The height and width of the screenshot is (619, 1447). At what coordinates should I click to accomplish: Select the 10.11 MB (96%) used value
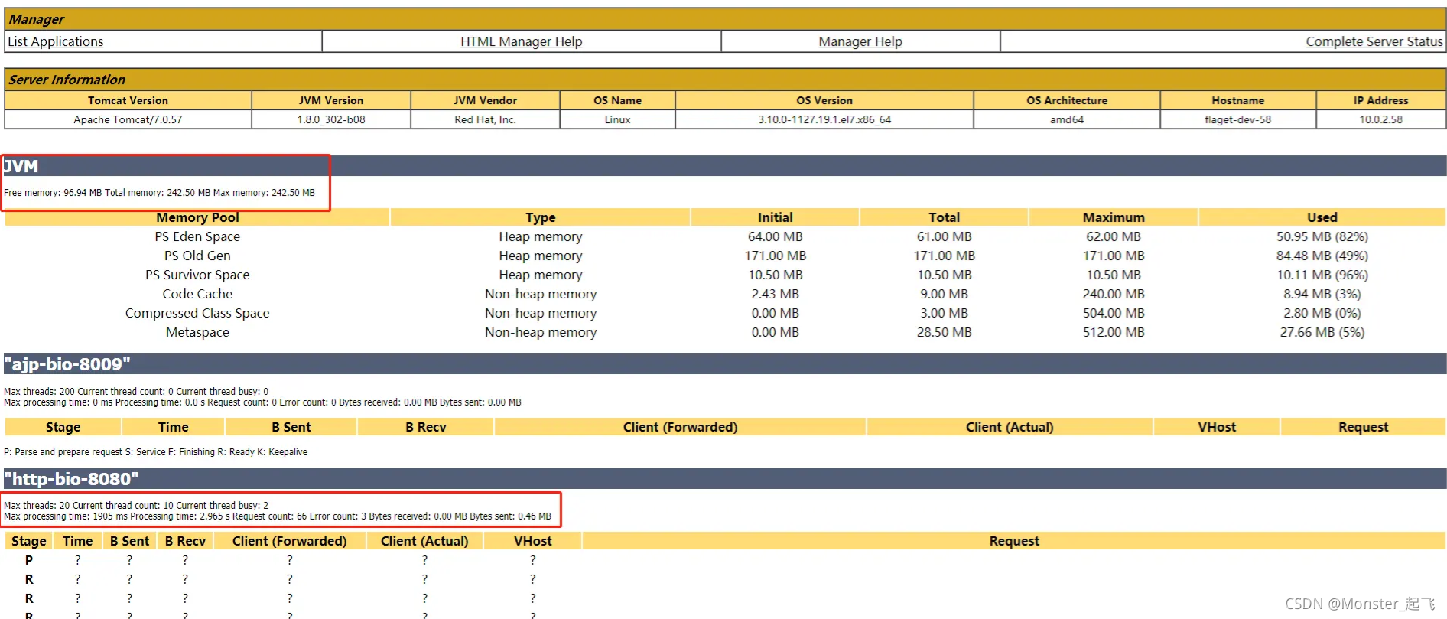1322,275
